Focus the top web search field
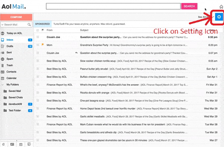Screen dimensions: 224x147 113,6
